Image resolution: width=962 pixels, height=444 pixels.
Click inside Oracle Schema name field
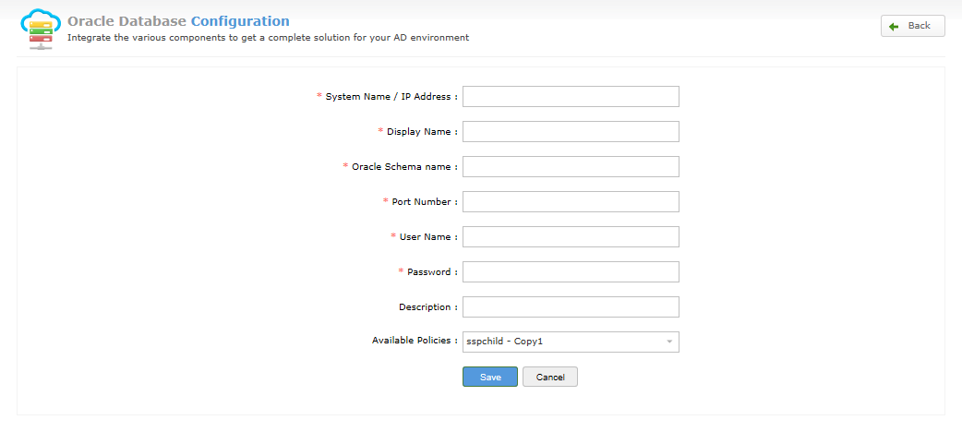pos(571,166)
